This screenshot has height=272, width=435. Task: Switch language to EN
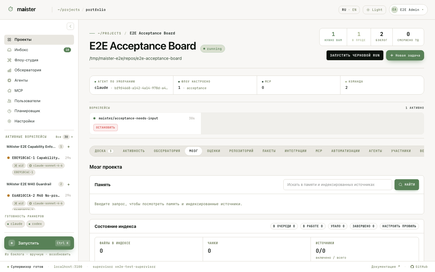coord(354,10)
